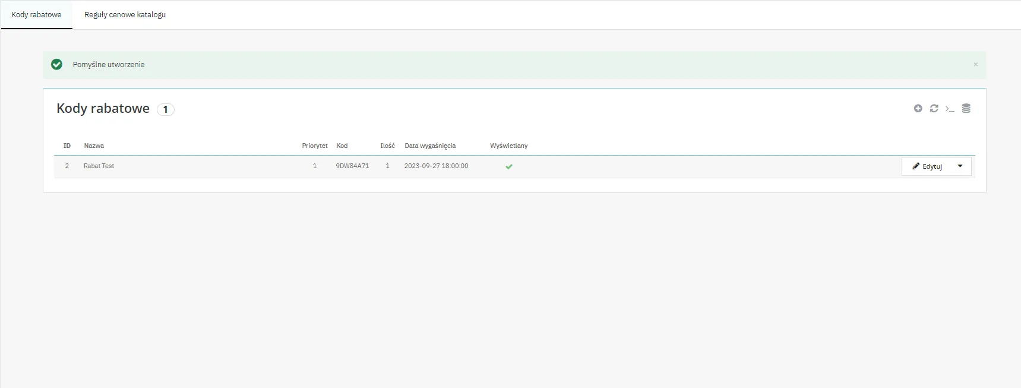Click the Nazwa column header
Image resolution: width=1021 pixels, height=388 pixels.
pos(94,146)
